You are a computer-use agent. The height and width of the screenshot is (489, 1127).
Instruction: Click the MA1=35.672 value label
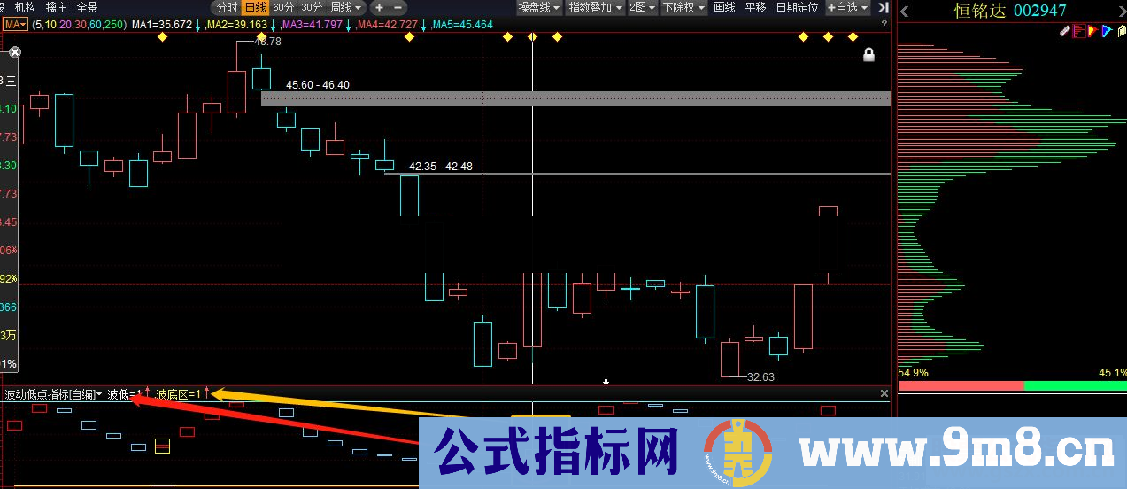tap(162, 25)
